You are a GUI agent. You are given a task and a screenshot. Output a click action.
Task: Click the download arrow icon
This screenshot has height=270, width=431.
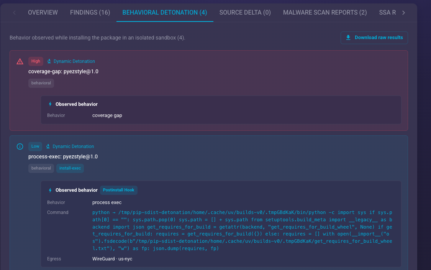tap(348, 38)
